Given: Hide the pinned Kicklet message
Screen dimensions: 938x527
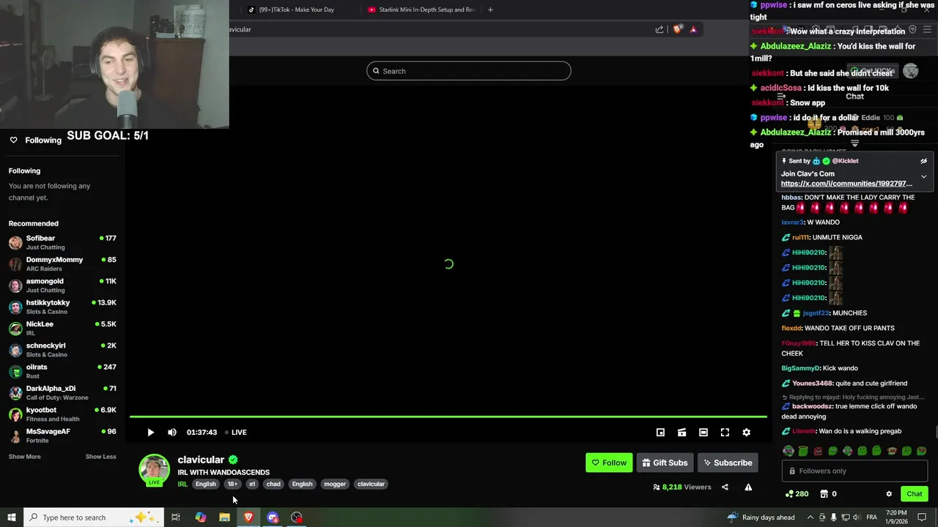Looking at the screenshot, I should [924, 161].
